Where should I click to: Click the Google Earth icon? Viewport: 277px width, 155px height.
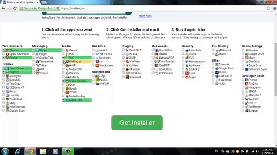[x=217, y=68]
